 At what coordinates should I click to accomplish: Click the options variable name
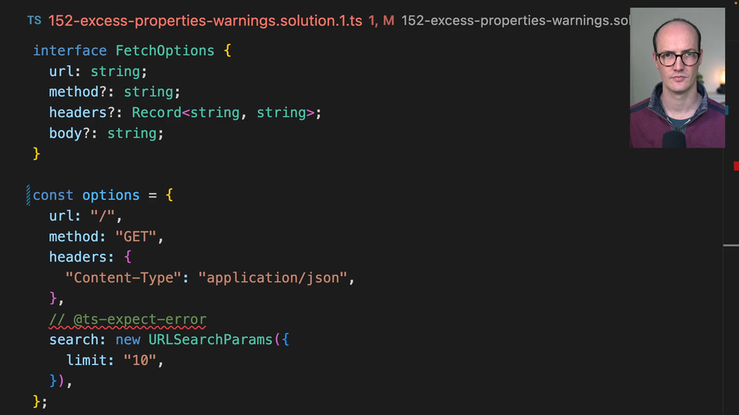click(111, 195)
